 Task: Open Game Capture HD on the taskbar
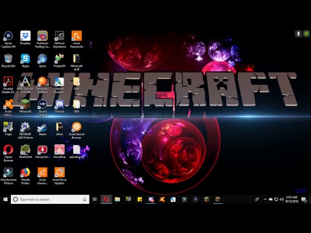[x=196, y=199]
